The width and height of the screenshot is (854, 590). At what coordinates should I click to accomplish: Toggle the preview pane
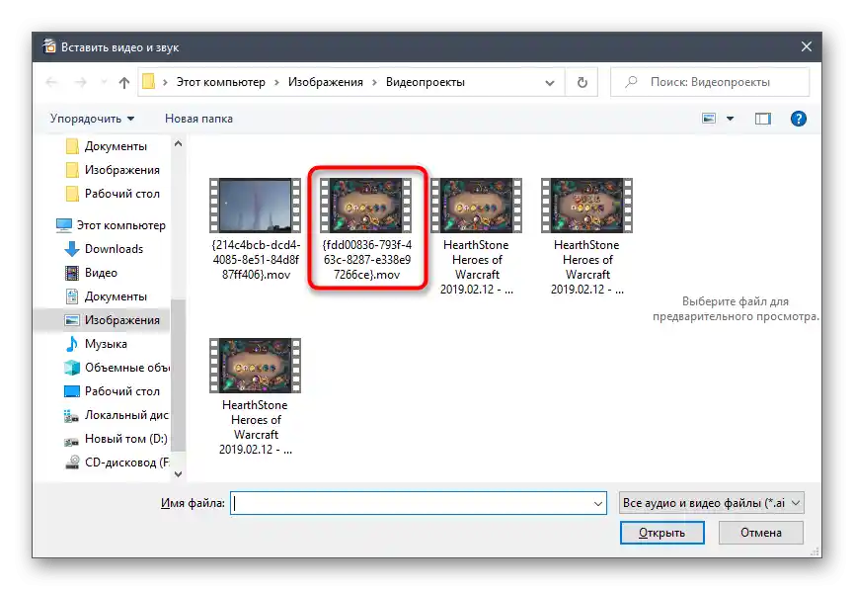pyautogui.click(x=762, y=119)
